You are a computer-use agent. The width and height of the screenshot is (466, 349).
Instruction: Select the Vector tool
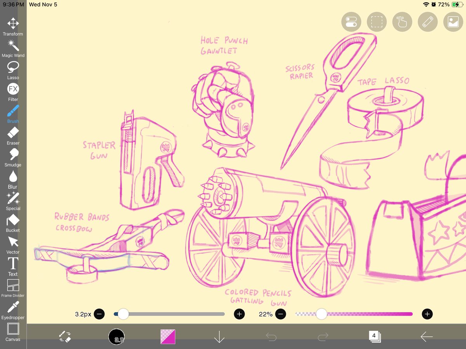[13, 245]
